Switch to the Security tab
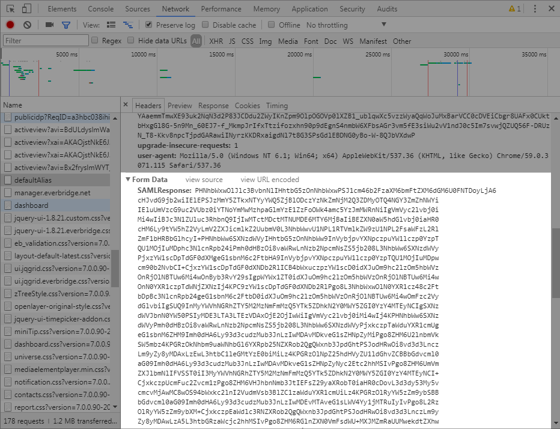 pos(352,9)
